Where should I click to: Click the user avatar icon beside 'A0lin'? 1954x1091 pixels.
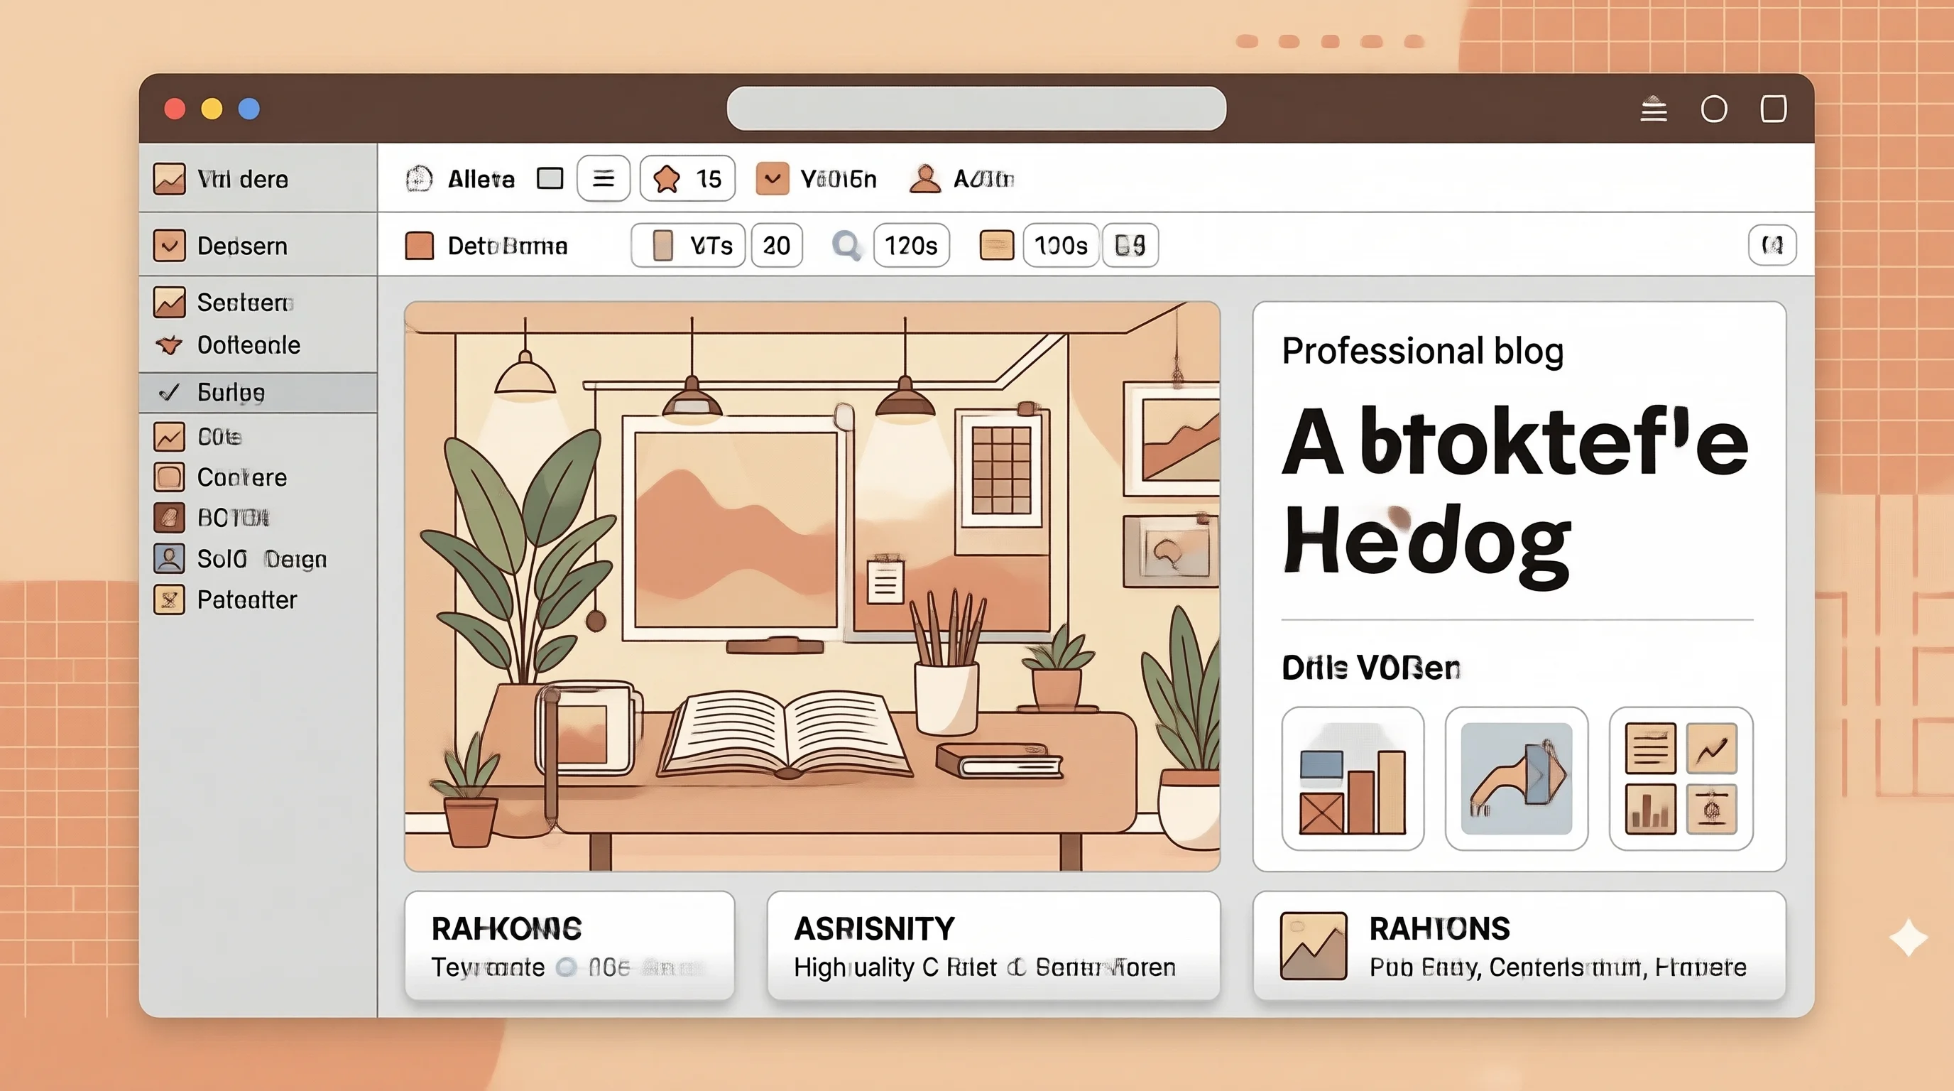(924, 178)
